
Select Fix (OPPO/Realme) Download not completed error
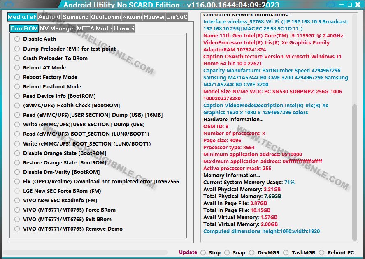tap(17, 182)
